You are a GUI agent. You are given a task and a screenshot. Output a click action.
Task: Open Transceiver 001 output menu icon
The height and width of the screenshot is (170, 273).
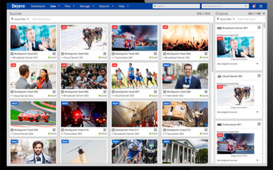[259, 124]
